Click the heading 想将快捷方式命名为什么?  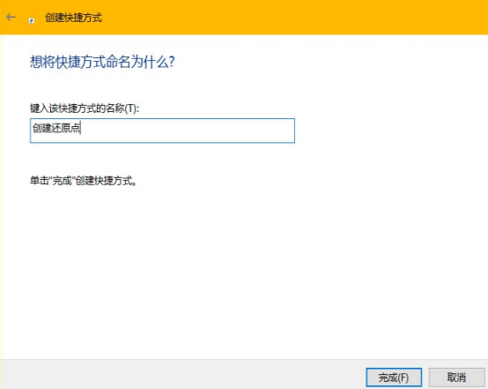point(102,62)
